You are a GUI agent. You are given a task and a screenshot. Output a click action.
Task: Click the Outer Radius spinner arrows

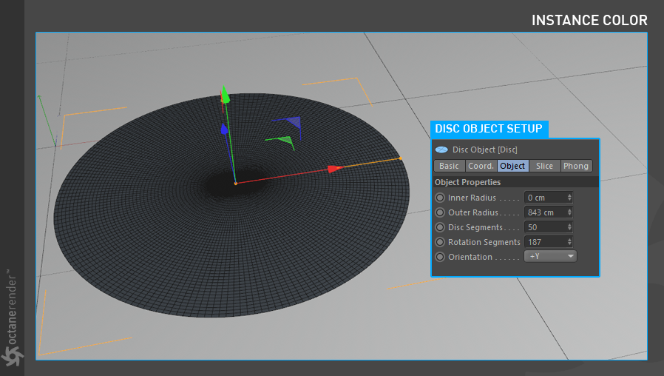point(569,212)
